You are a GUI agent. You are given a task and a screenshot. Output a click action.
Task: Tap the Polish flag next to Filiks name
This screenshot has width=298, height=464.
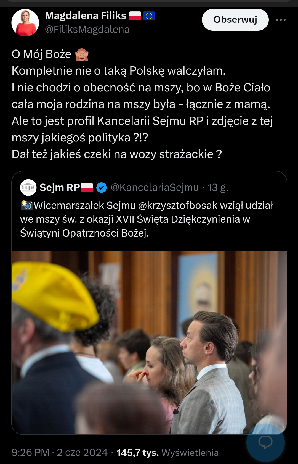point(135,16)
